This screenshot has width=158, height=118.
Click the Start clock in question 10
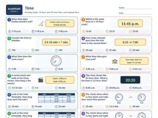click(x=119, y=97)
